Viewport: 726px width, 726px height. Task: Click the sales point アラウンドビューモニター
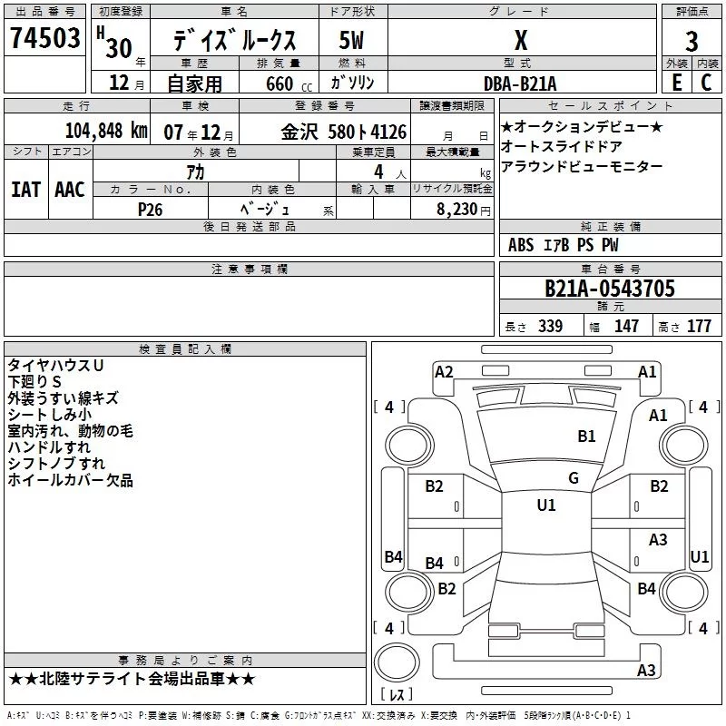click(x=582, y=166)
